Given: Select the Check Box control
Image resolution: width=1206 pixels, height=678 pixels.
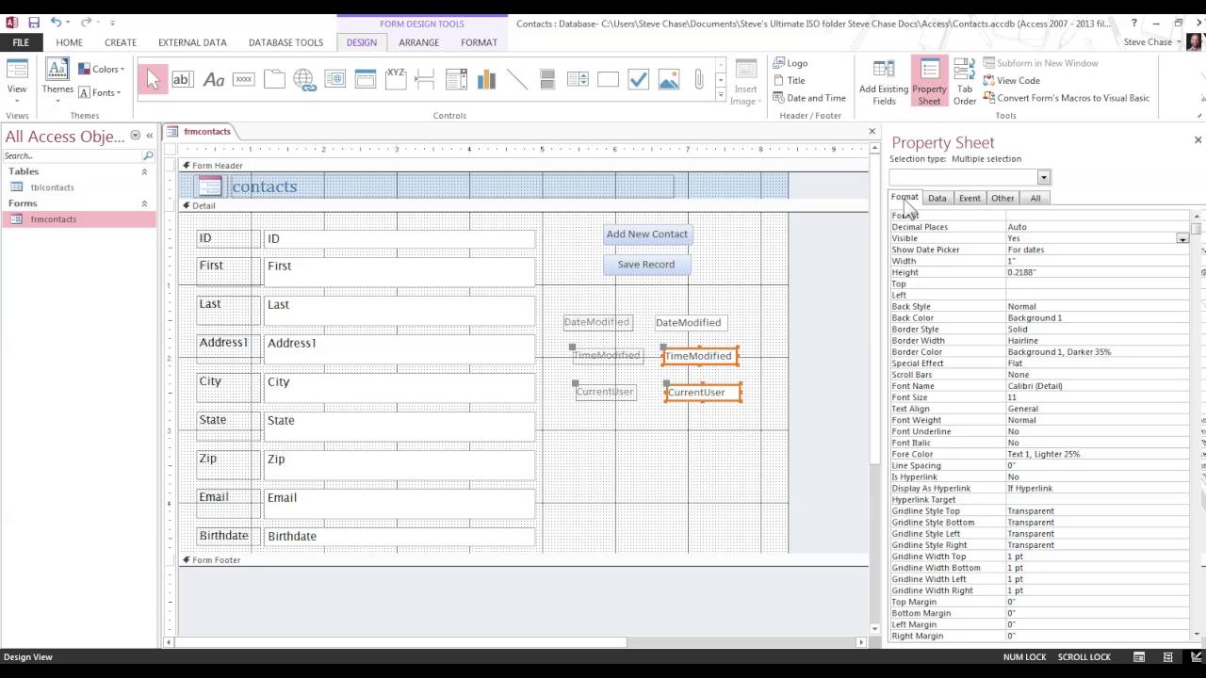Looking at the screenshot, I should [x=639, y=79].
